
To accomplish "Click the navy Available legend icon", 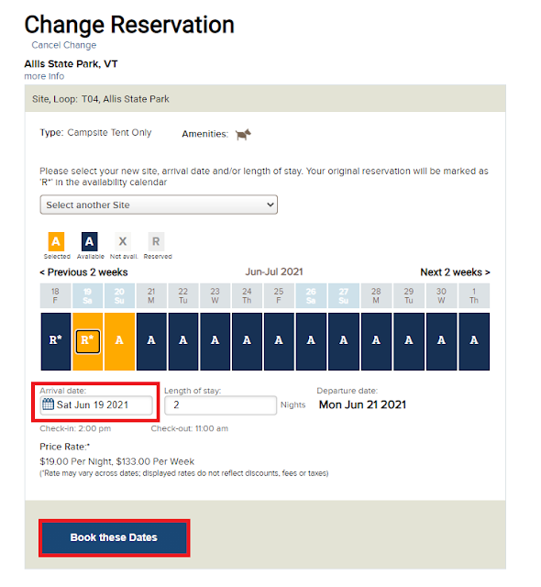I will pyautogui.click(x=90, y=241).
